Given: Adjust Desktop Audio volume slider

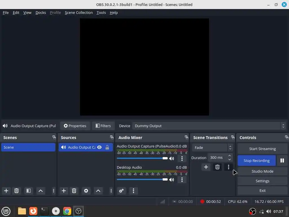Looking at the screenshot, I should point(142,179).
